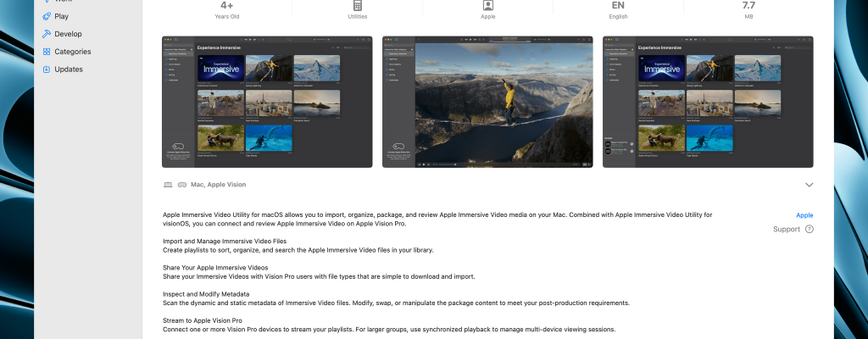
Task: Click the Utilities calculator icon
Action: click(x=358, y=4)
